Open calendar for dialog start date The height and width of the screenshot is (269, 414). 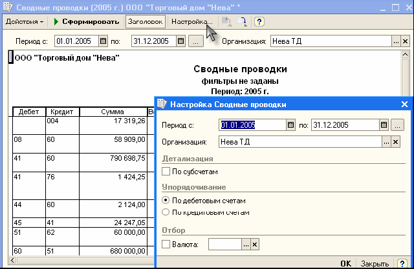(290, 125)
